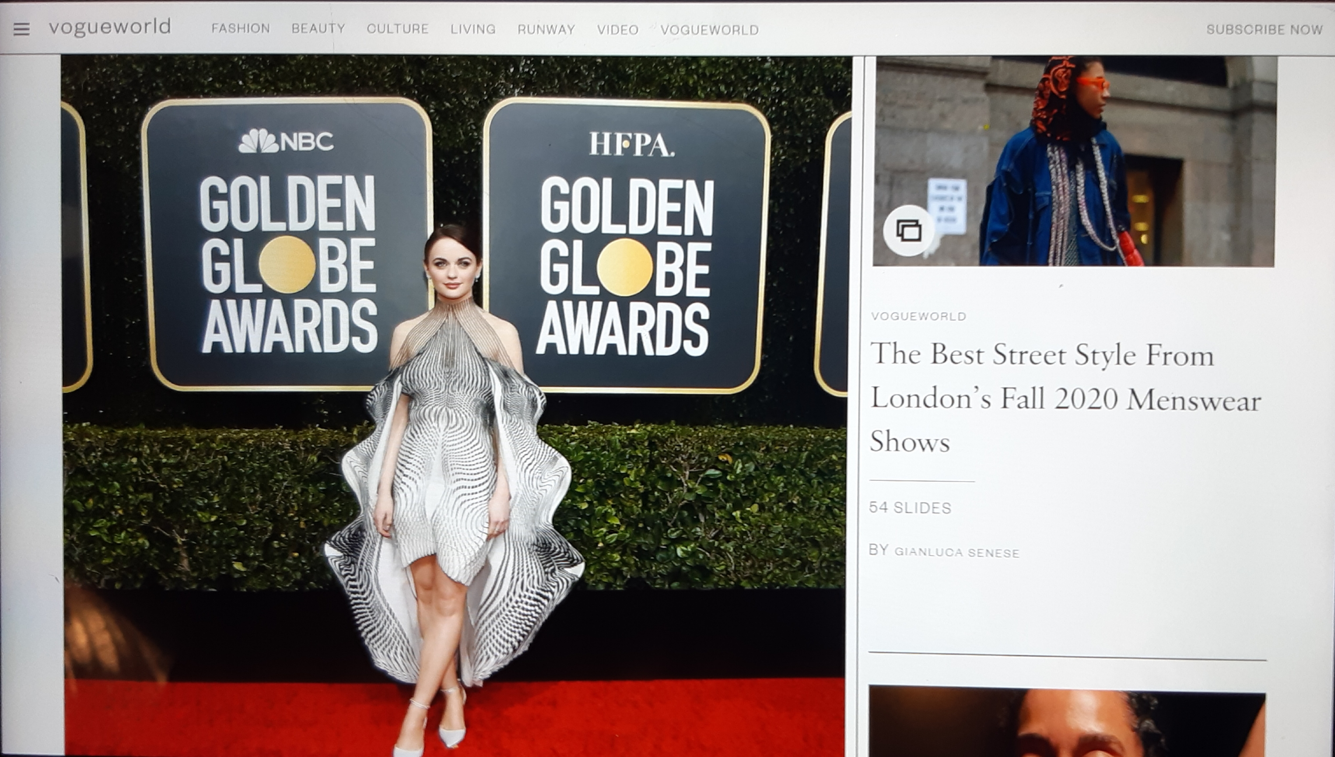Click the vogueworld site logo
Viewport: 1335px width, 757px height.
110,27
